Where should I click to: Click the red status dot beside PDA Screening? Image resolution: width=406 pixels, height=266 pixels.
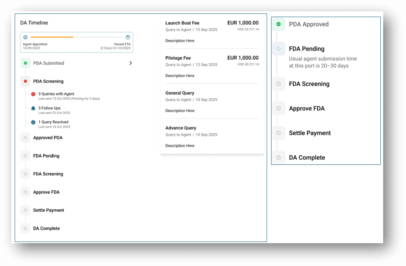tap(25, 81)
